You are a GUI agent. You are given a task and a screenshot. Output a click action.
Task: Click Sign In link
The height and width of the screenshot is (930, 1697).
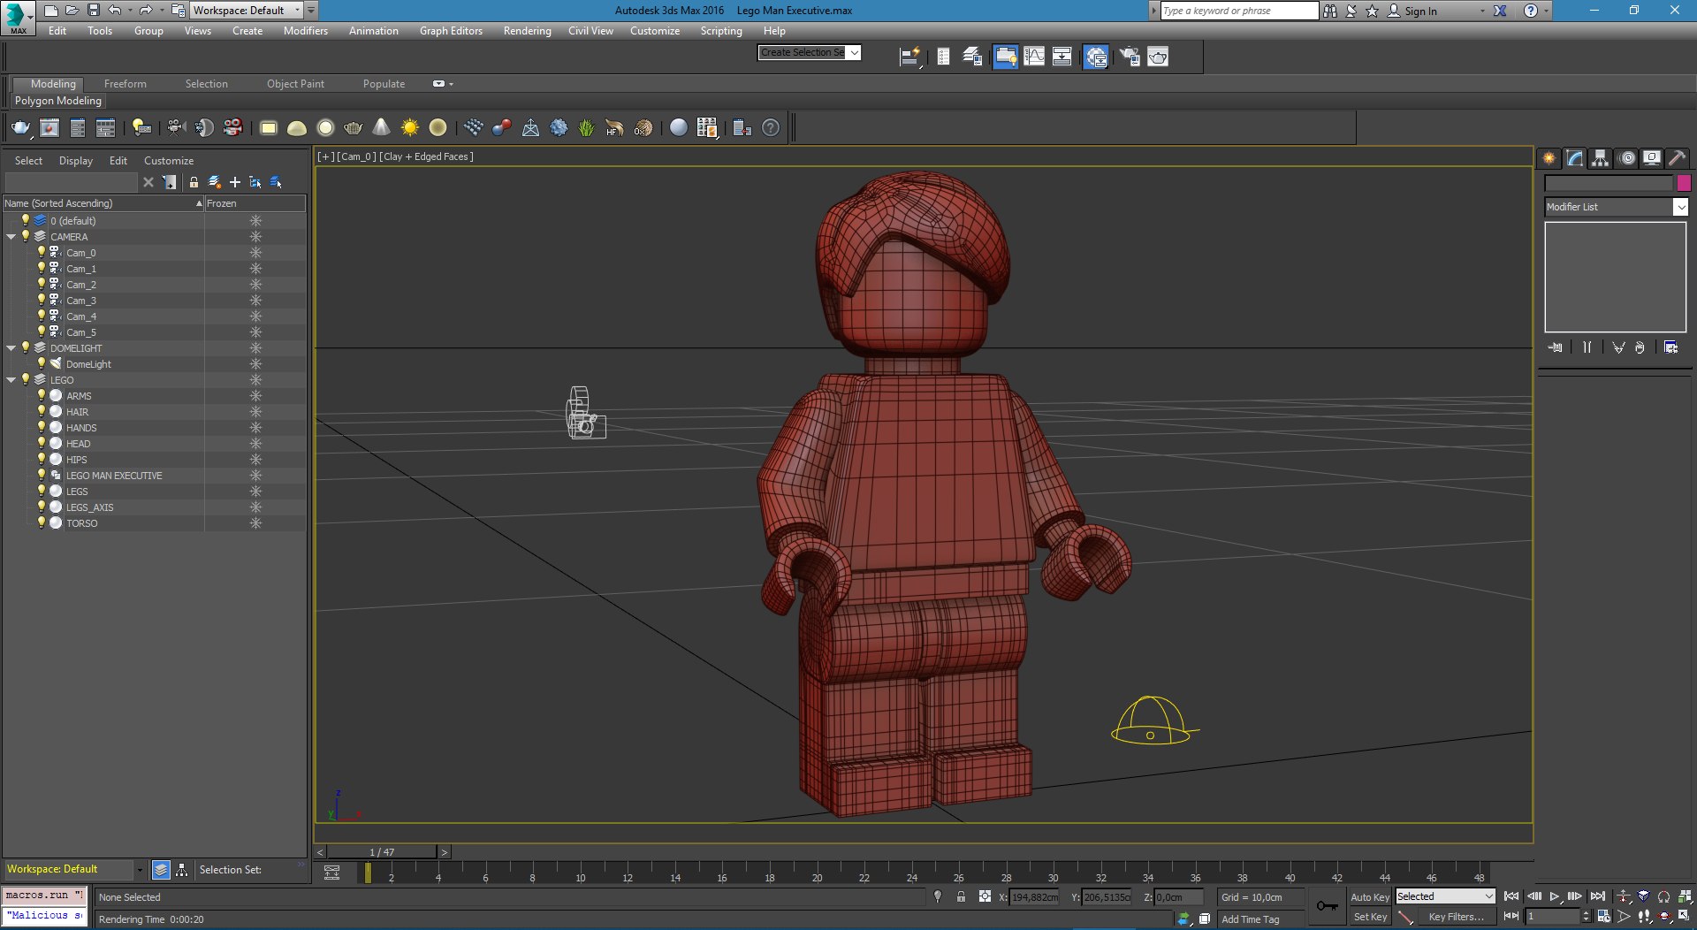click(x=1420, y=11)
